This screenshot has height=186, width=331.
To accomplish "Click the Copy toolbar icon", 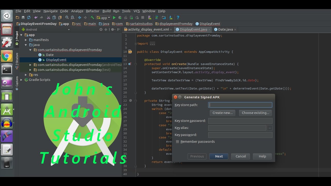I will pyautogui.click(x=54, y=18).
